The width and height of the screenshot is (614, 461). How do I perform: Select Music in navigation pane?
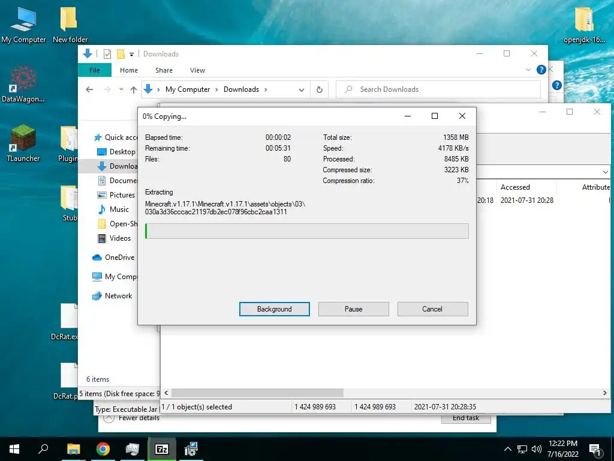(113, 209)
